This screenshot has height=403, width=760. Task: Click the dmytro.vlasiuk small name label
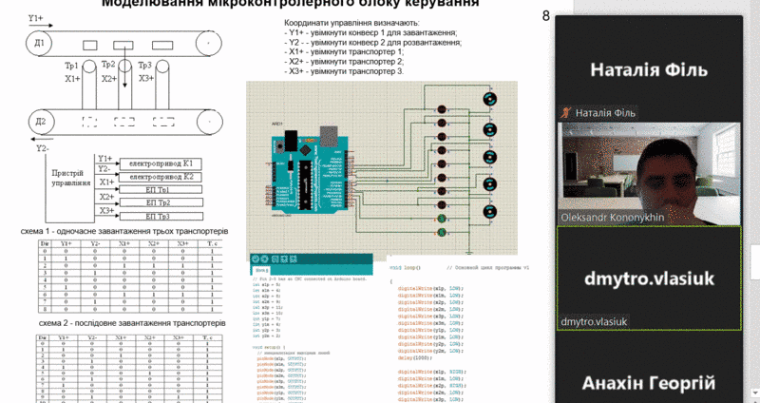click(x=594, y=321)
